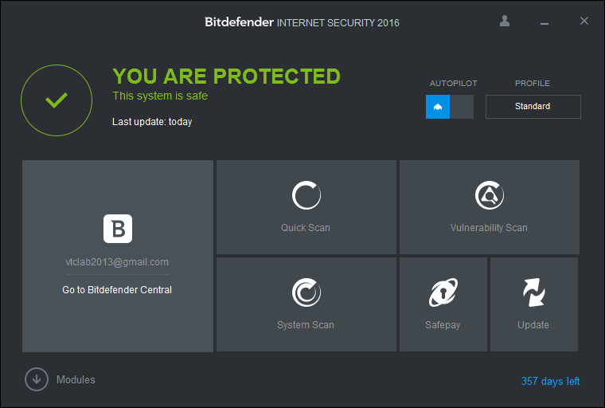This screenshot has height=408, width=605.
Task: Close the Bitdefender window
Action: click(x=584, y=22)
